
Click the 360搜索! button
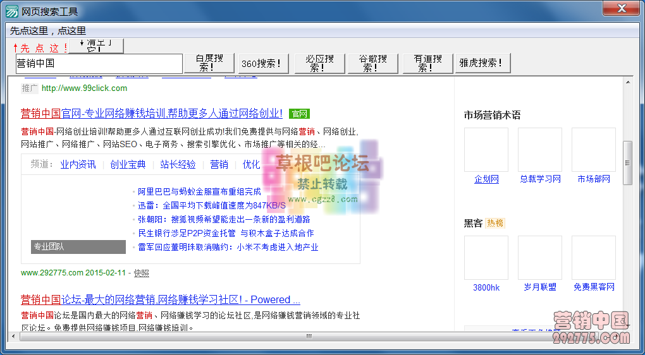pos(263,64)
